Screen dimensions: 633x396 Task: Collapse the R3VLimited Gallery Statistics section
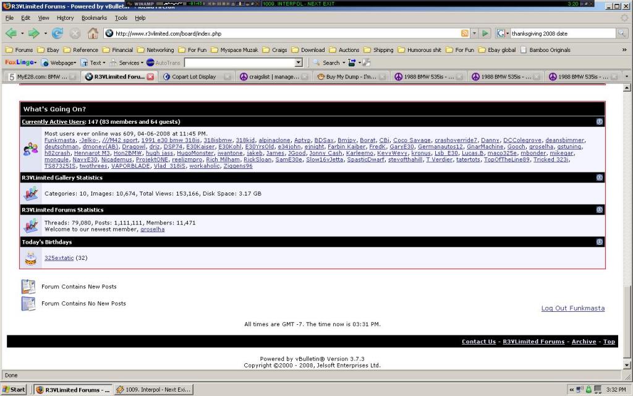pyautogui.click(x=599, y=178)
